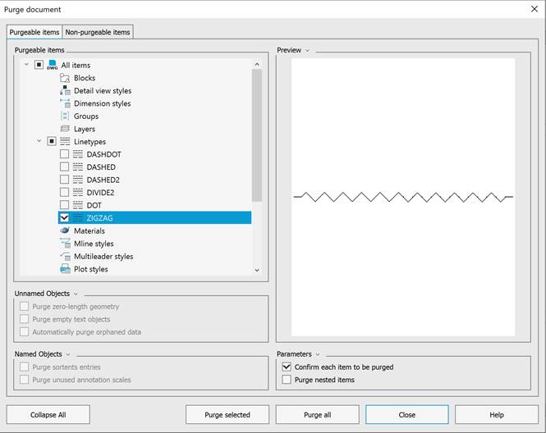Click the Collapse All button
This screenshot has width=546, height=433.
(48, 415)
